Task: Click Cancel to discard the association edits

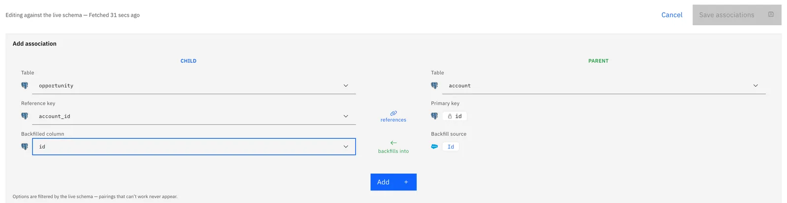Action: tap(672, 15)
